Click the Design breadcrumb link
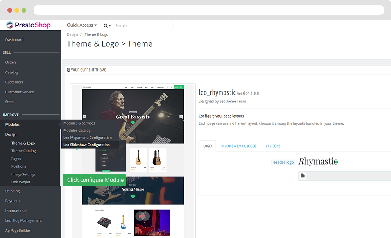Screen dimensions: 391x238 pyautogui.click(x=72, y=34)
